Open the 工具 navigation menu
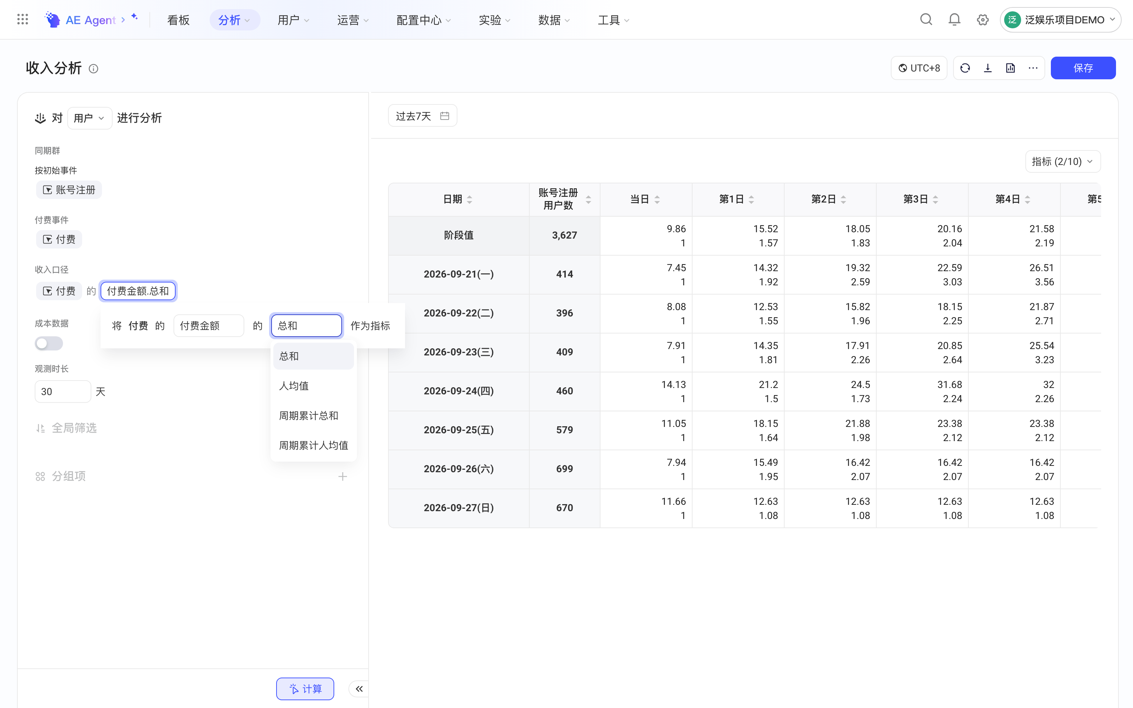The height and width of the screenshot is (708, 1133). point(613,20)
